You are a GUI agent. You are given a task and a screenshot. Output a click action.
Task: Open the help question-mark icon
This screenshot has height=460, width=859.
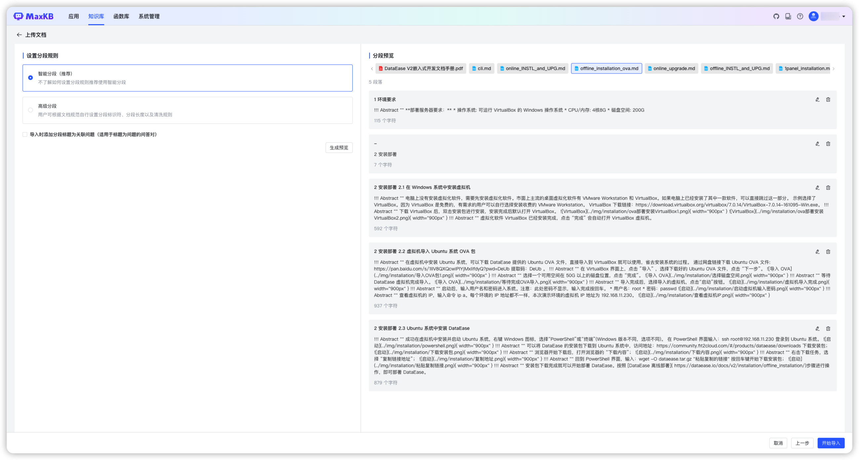coord(800,16)
